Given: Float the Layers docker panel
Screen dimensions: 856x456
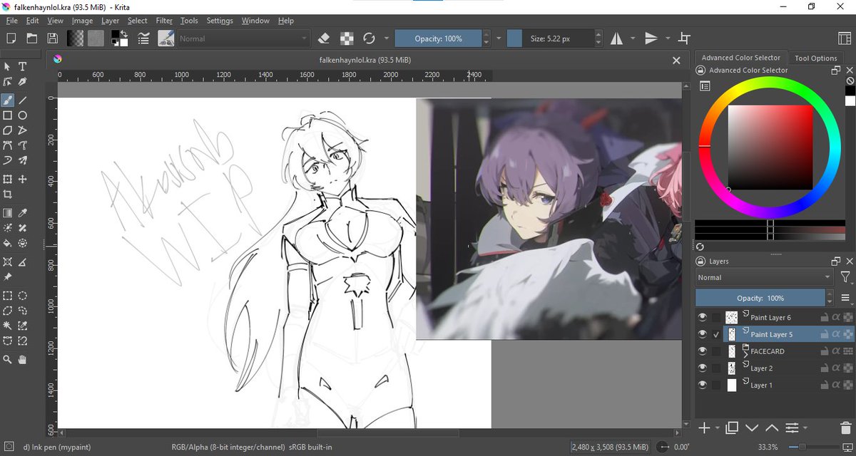Looking at the screenshot, I should point(835,261).
